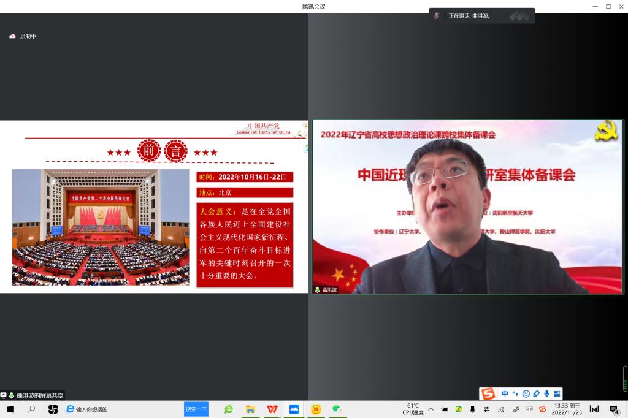Open the clock showing 13:33 周三
This screenshot has width=628, height=418.
pyautogui.click(x=567, y=409)
